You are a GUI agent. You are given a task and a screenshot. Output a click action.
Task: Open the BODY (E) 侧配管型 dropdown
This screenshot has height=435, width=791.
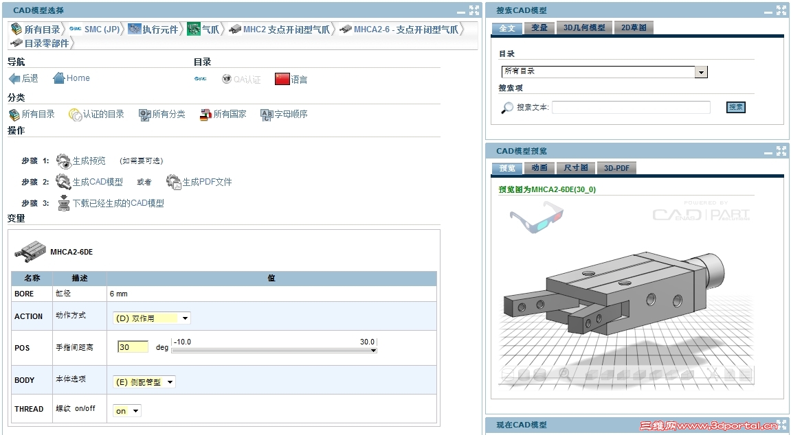144,382
